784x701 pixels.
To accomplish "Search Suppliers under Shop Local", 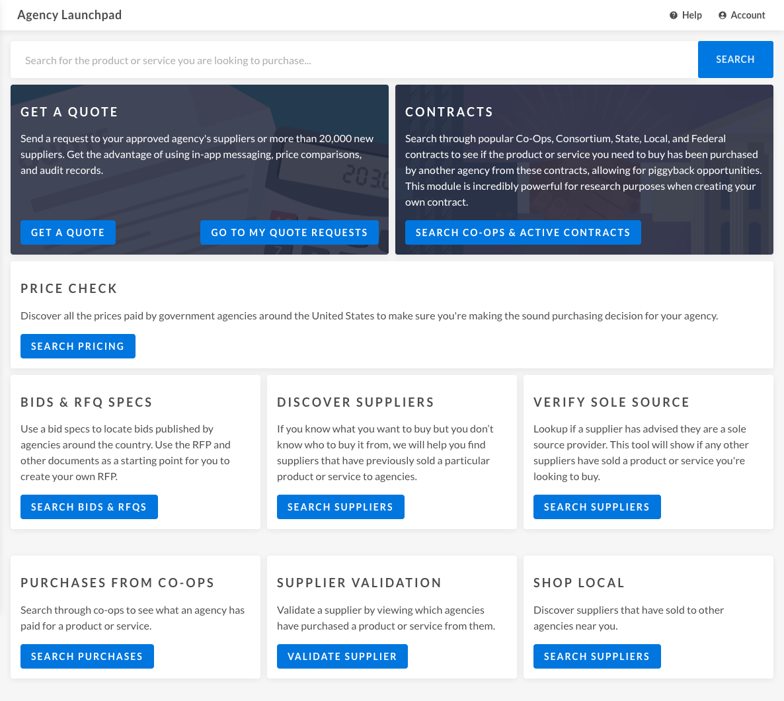I will click(596, 657).
